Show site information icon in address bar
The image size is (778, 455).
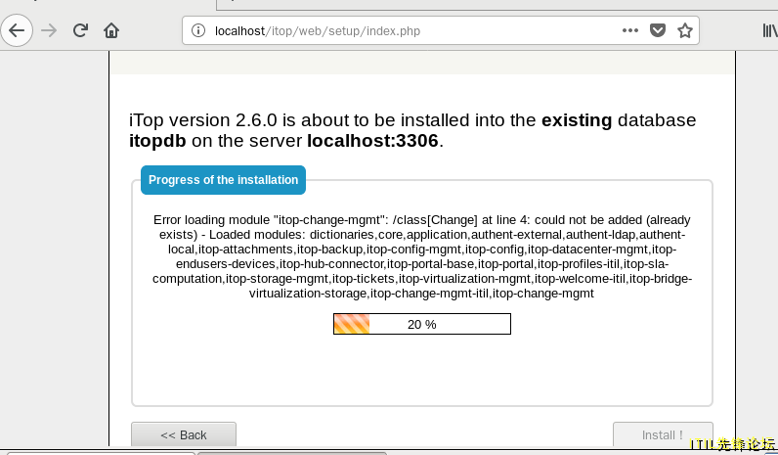198,30
